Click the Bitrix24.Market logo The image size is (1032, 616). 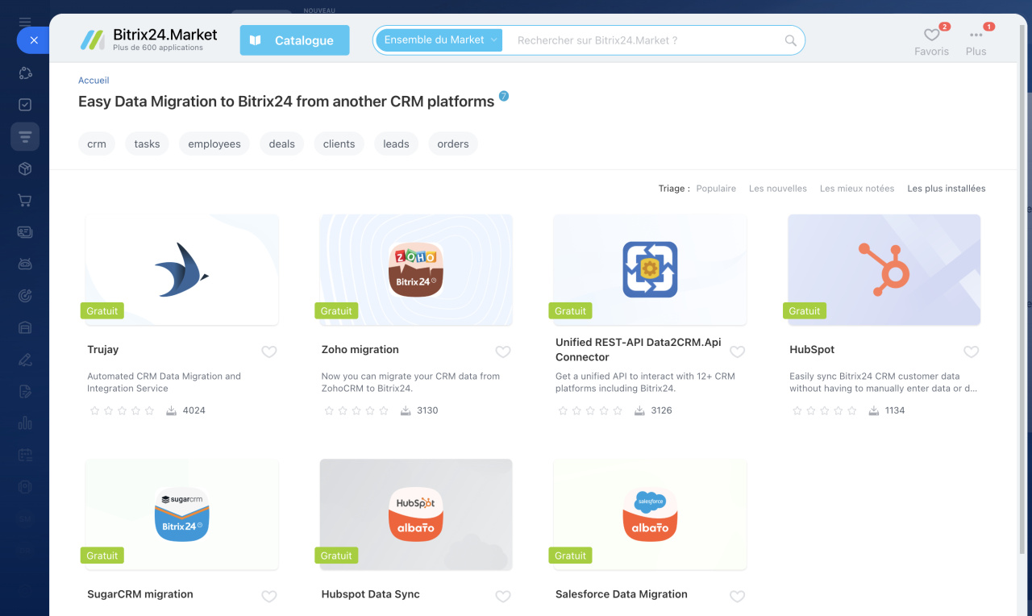click(x=149, y=40)
